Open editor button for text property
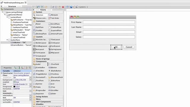This screenshot has height=107, width=190. point(30,98)
